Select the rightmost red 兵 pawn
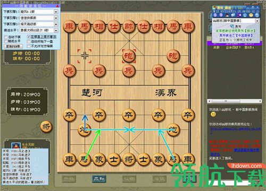This screenshot has width=266, height=191. point(188,71)
